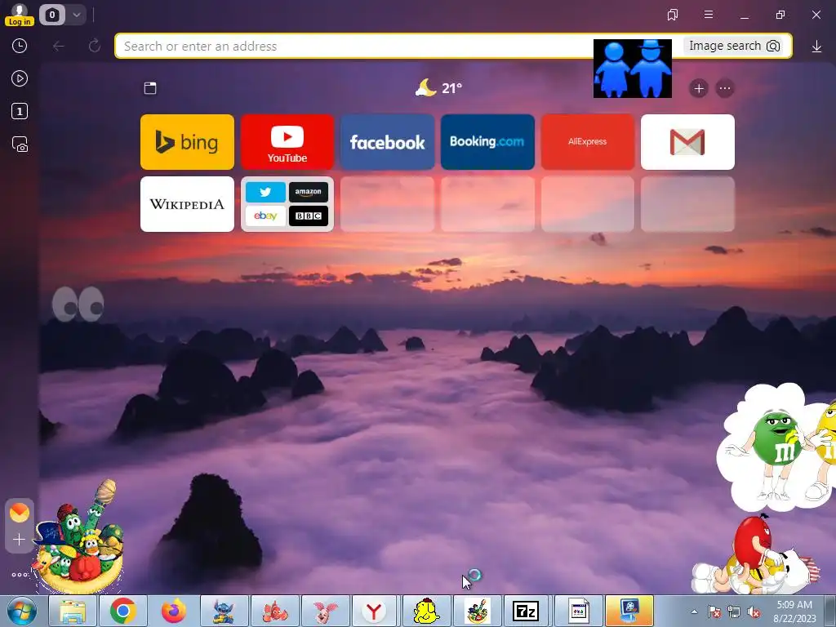Open the Bing tile
Image resolution: width=836 pixels, height=627 pixels.
pos(187,142)
